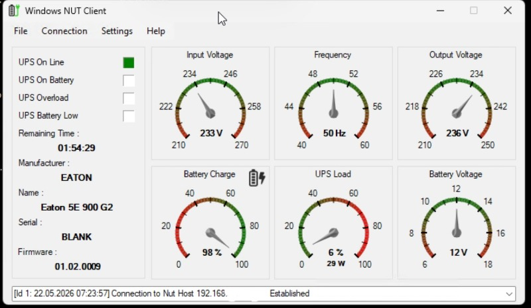Screen dimensions: 531x308
Task: Click the Eaton 5E 900 G2 name
Action: (77, 207)
